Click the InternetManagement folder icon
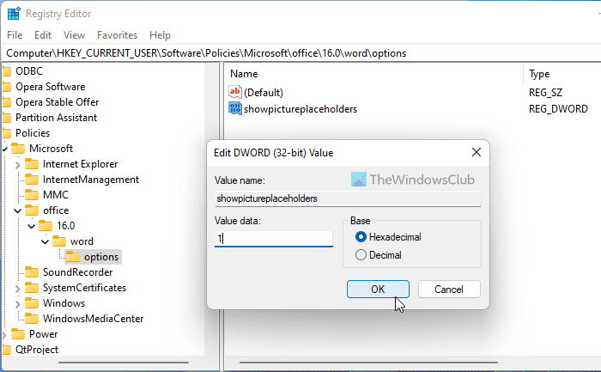The height and width of the screenshot is (372, 601). tap(32, 180)
